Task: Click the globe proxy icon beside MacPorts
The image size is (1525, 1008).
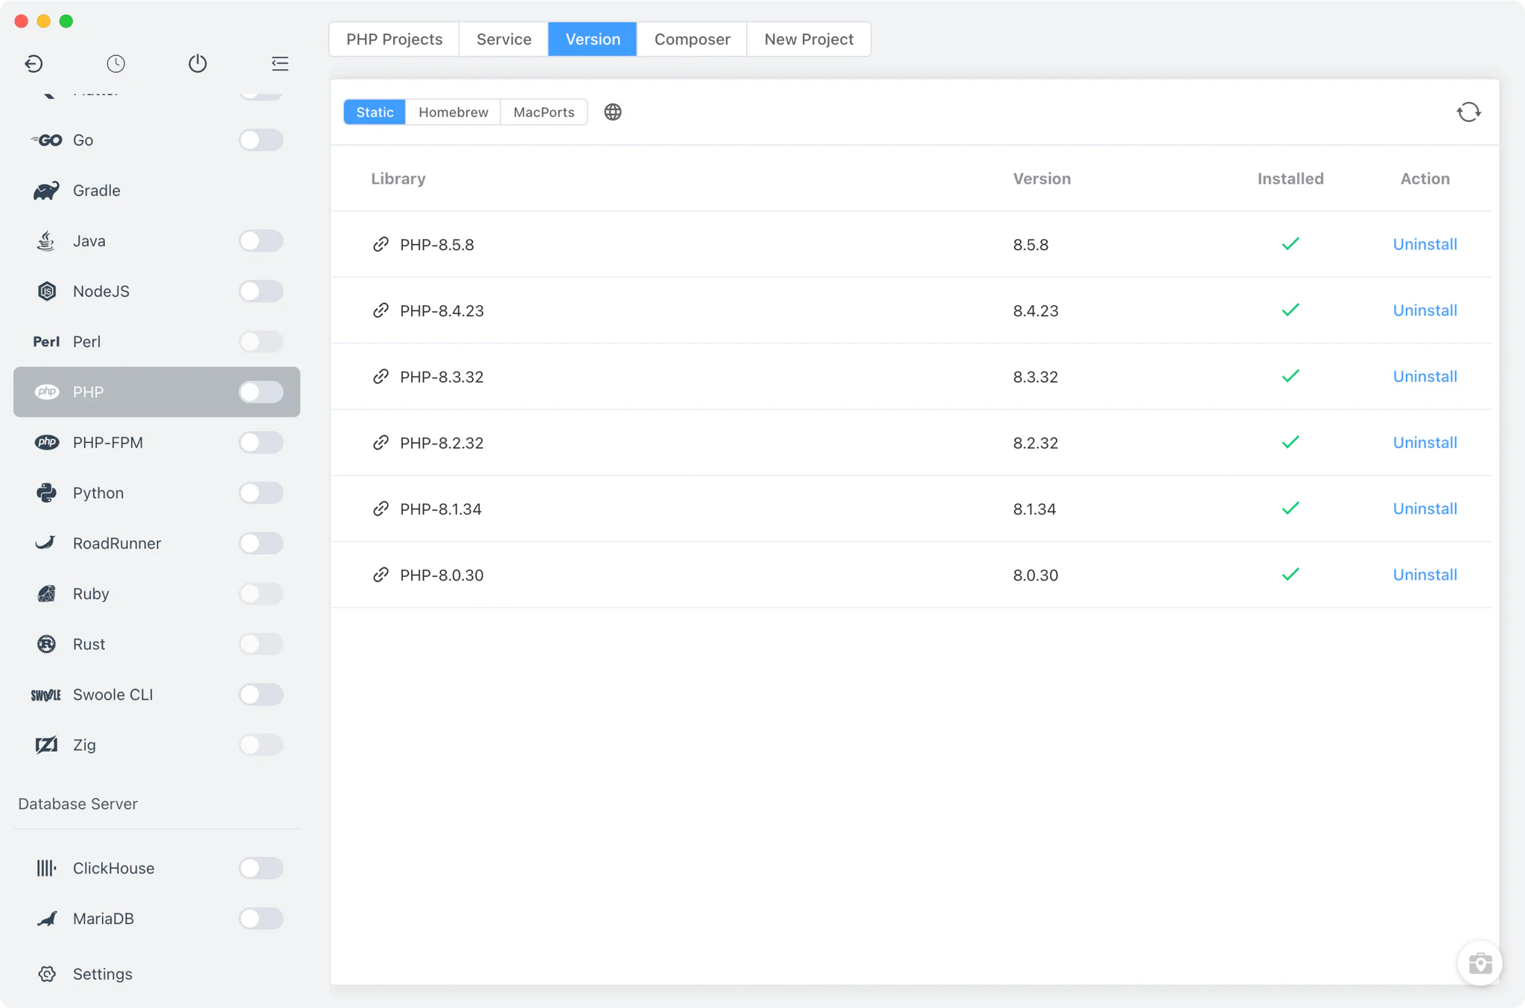Action: pos(613,112)
